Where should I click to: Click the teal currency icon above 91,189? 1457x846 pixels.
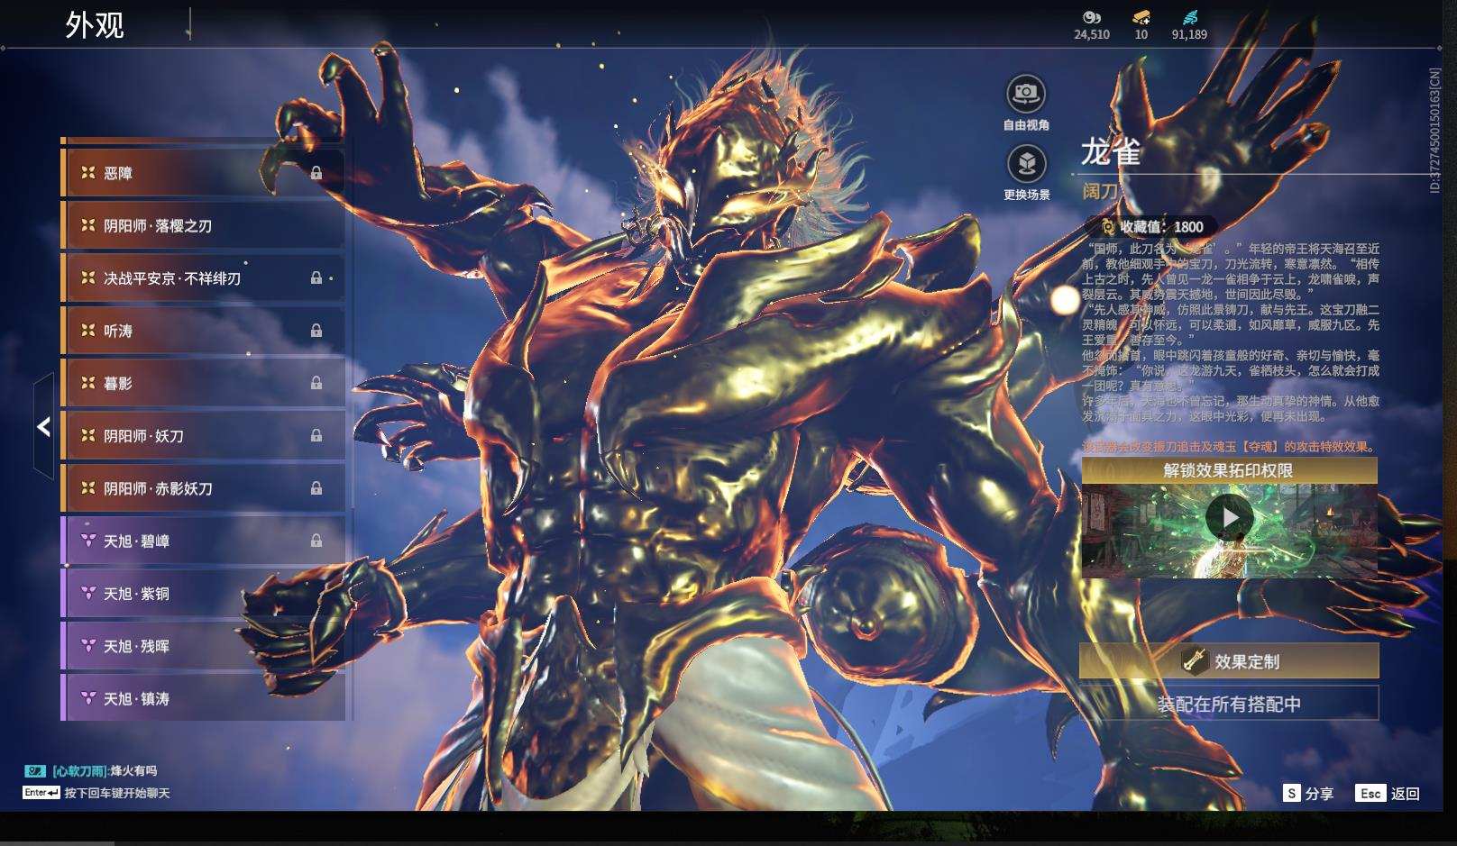[x=1189, y=17]
